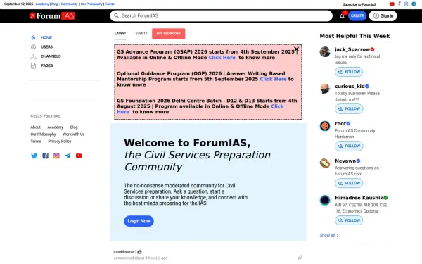Open the Facebook icon in top bar
This screenshot has width=422, height=264.
(x=399, y=4)
